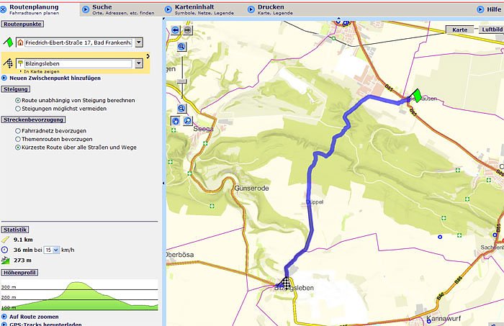Click the forward arrow map navigation icon
504x326 pixels.
(187, 30)
